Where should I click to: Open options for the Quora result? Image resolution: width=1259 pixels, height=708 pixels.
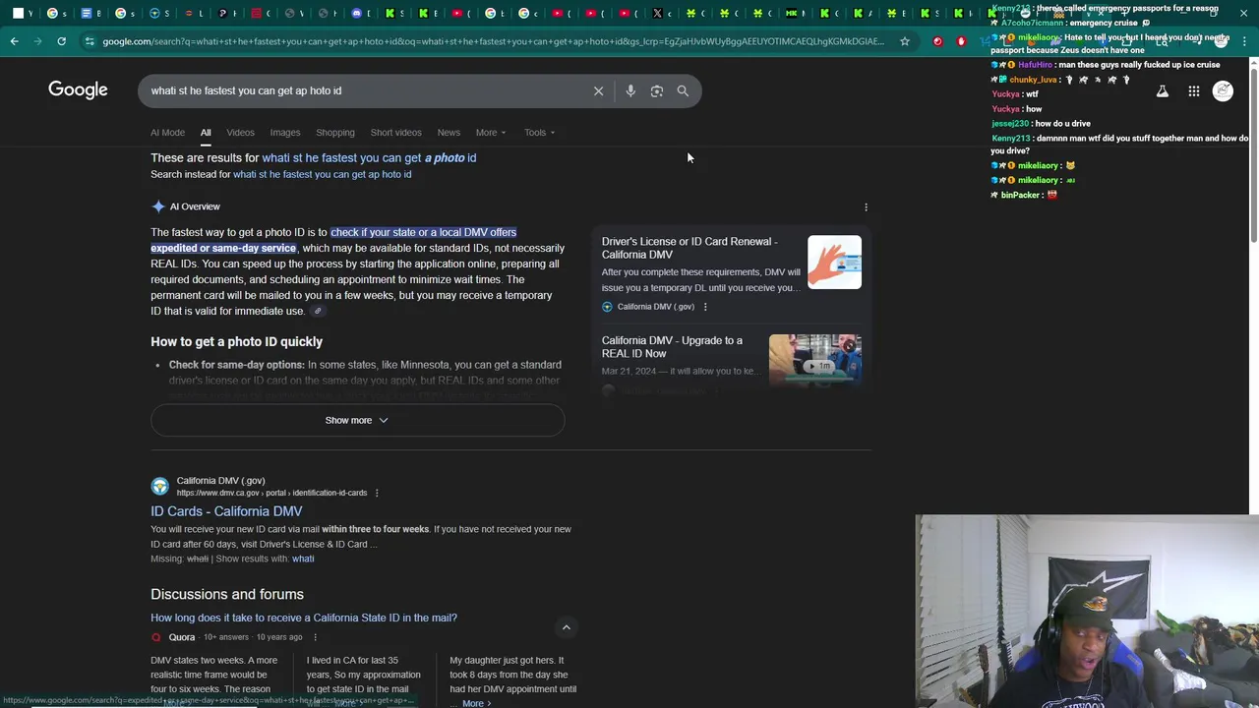pos(315,637)
